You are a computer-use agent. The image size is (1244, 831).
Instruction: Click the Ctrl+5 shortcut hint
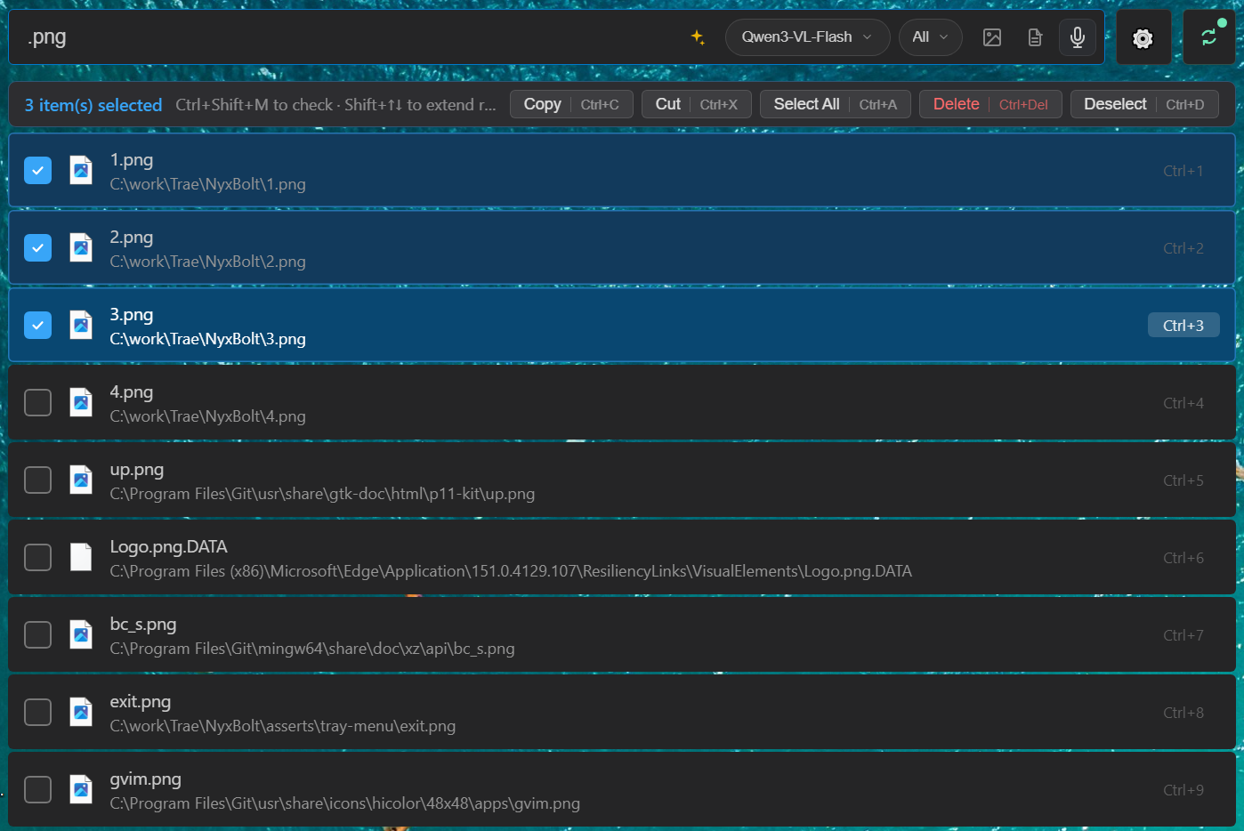(1183, 480)
